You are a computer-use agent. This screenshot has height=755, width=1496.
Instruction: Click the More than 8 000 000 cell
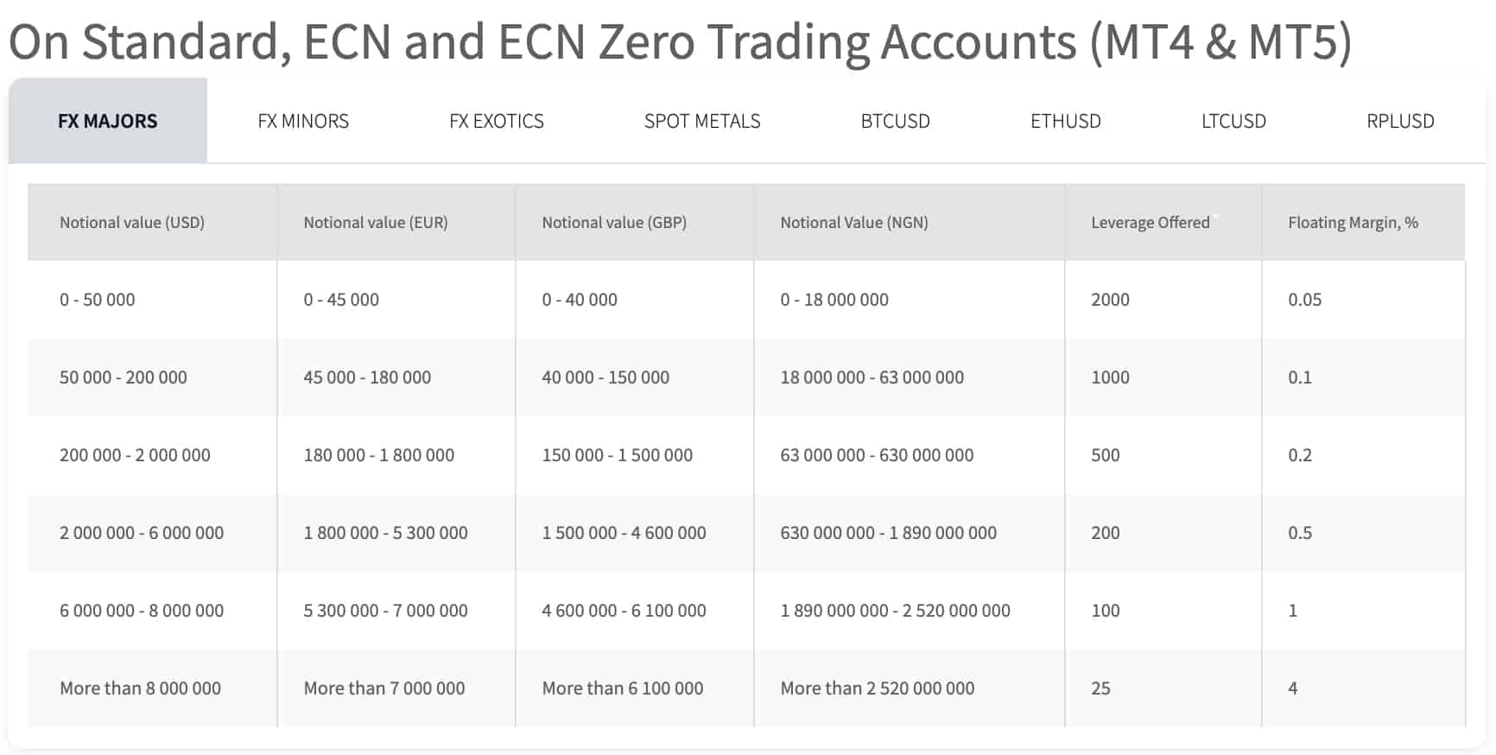pos(152,688)
